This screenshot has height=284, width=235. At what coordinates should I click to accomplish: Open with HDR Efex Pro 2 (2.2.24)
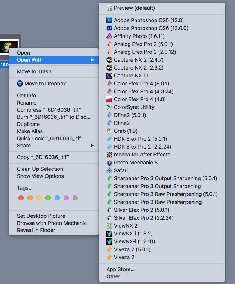click(162, 147)
